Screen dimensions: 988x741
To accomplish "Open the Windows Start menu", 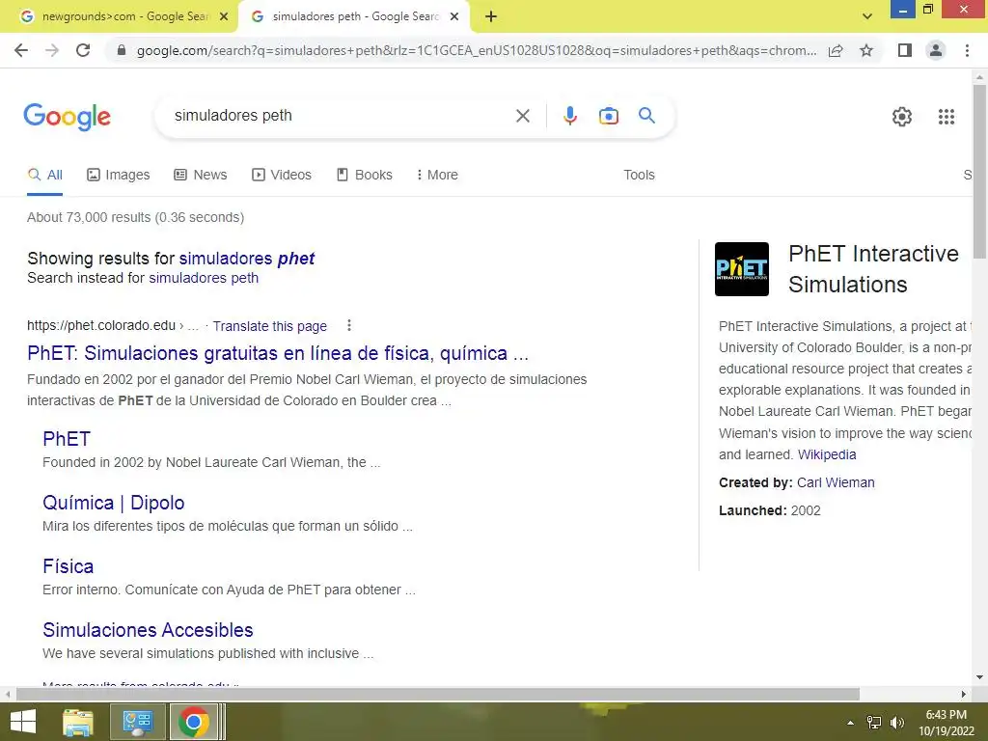I will click(23, 722).
